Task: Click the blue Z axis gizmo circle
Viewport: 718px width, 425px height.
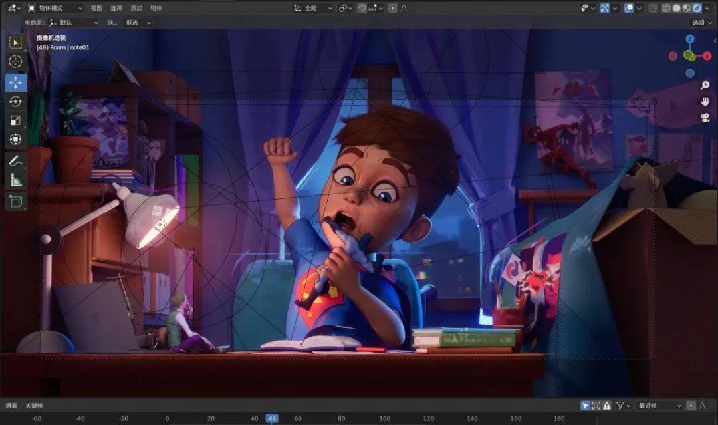Action: tap(689, 39)
